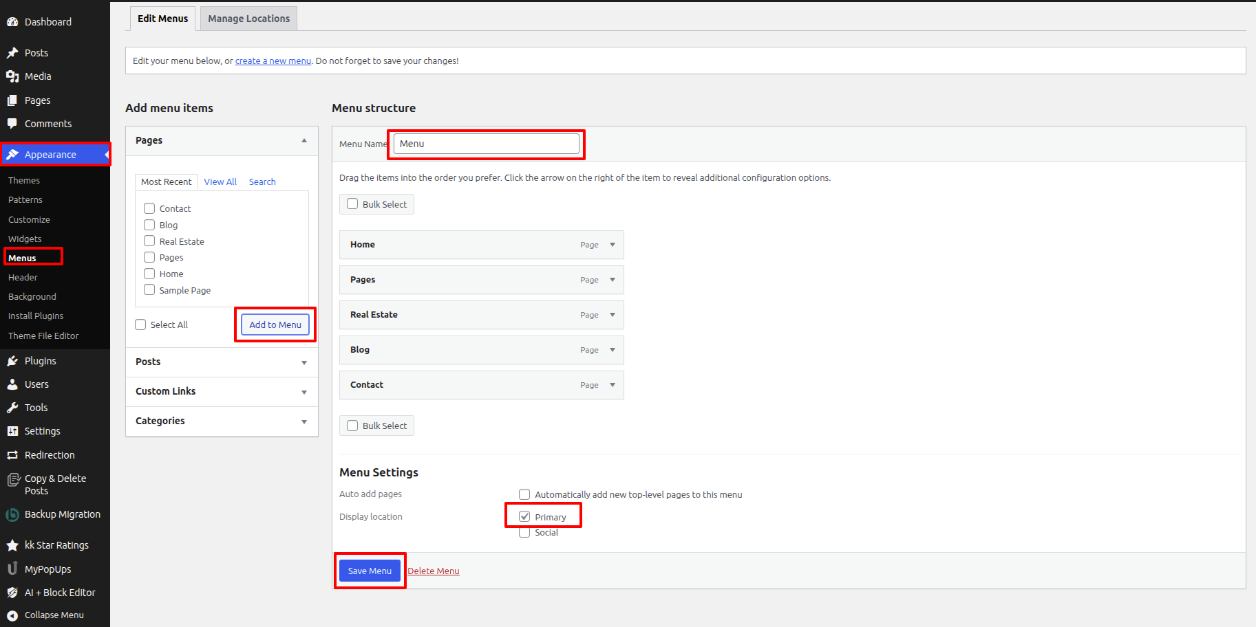Screen dimensions: 1256x627
Task: Expand the Categories accordion panel
Action: [x=304, y=421]
